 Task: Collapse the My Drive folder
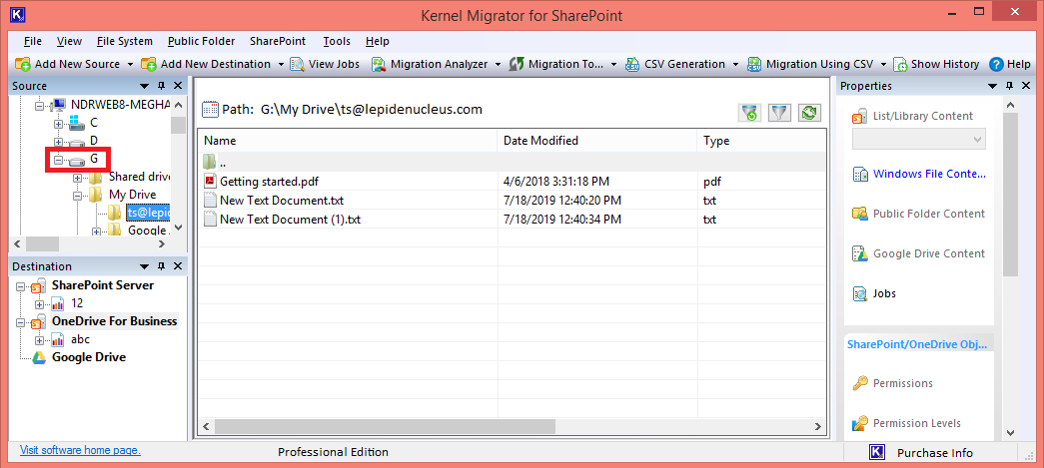coord(77,197)
